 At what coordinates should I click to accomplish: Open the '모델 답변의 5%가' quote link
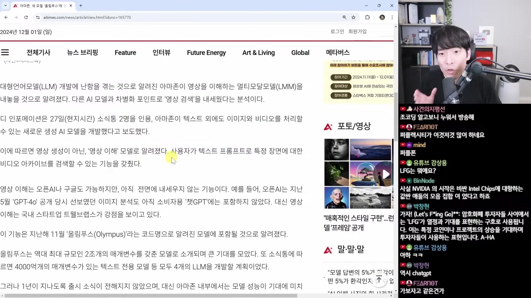[360, 277]
